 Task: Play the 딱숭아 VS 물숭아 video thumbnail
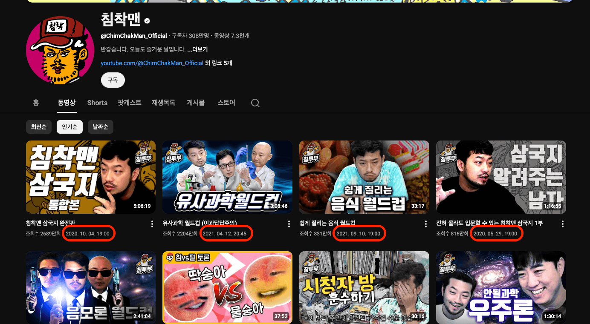coord(227,287)
